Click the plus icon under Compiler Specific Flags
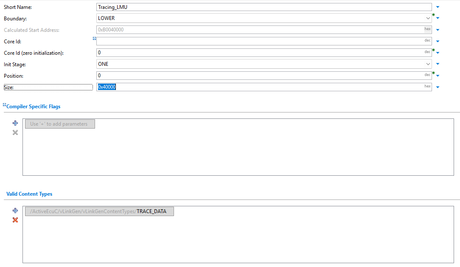The height and width of the screenshot is (267, 460). [x=15, y=123]
